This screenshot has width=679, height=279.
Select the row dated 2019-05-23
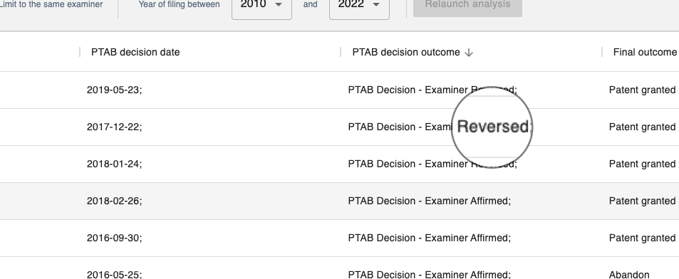pyautogui.click(x=339, y=90)
